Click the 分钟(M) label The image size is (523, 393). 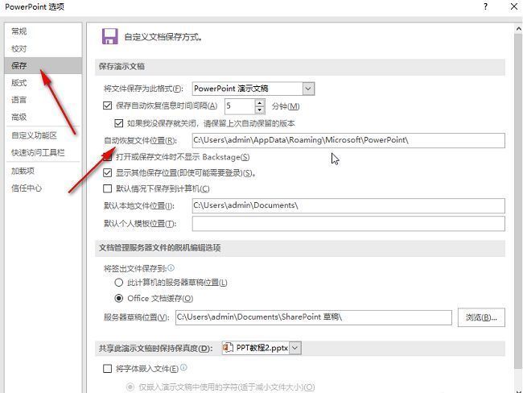click(x=286, y=106)
